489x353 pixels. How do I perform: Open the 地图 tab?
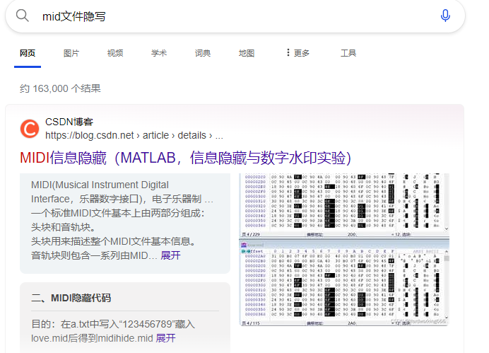[247, 53]
